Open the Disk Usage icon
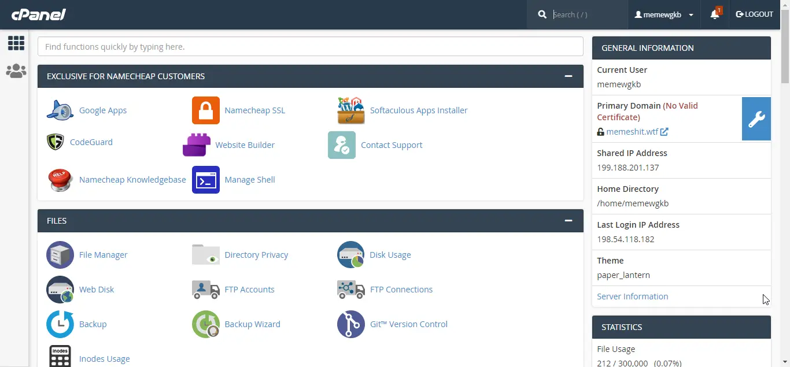Viewport: 790px width, 367px height. pos(351,255)
